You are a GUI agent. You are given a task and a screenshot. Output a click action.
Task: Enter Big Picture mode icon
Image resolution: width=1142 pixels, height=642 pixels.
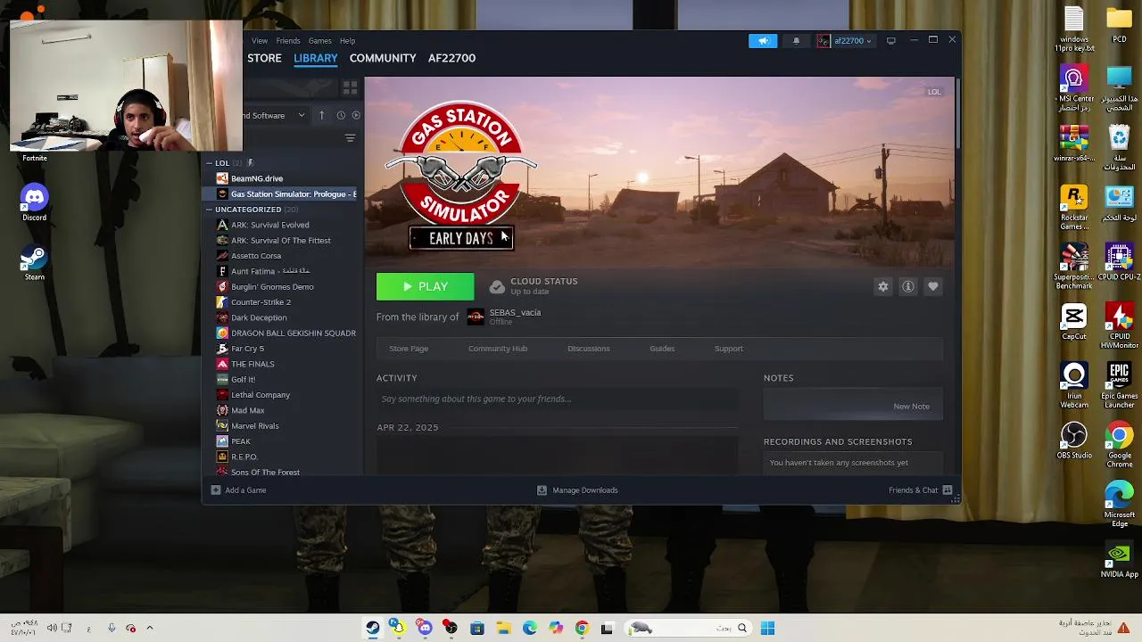[x=890, y=40]
